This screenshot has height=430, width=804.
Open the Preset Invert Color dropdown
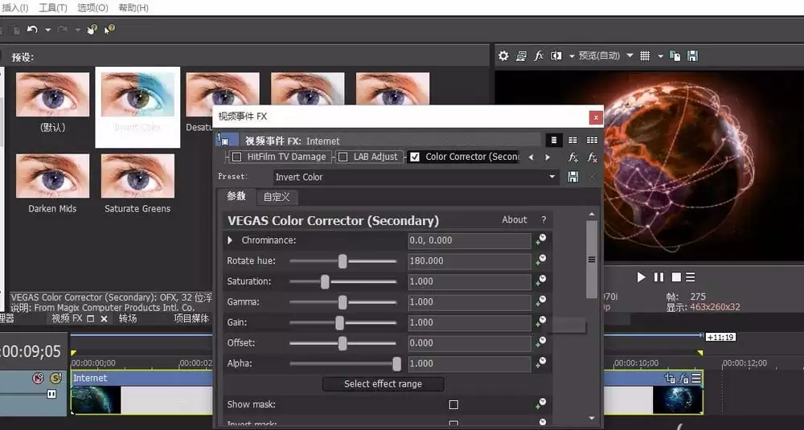click(415, 177)
